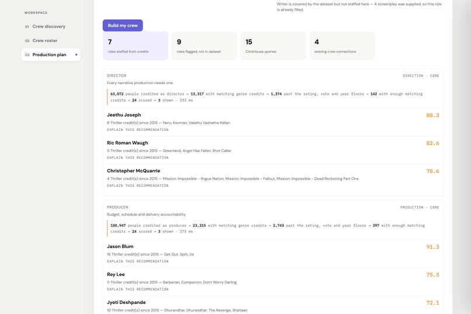The height and width of the screenshot is (314, 471).
Task: Click the Writer is covered note
Action: 359,7
